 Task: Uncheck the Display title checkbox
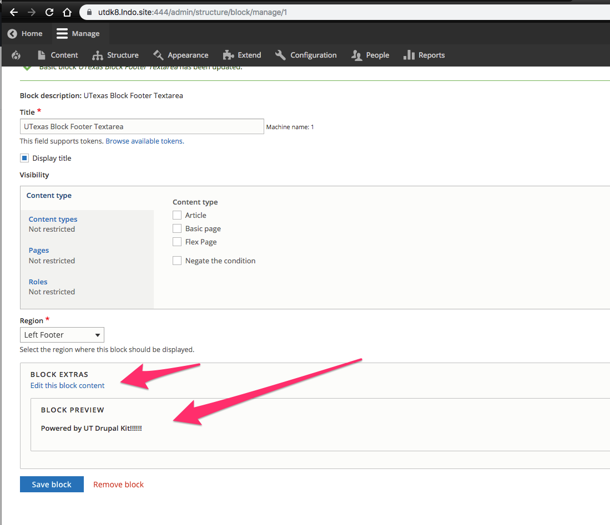click(x=24, y=158)
